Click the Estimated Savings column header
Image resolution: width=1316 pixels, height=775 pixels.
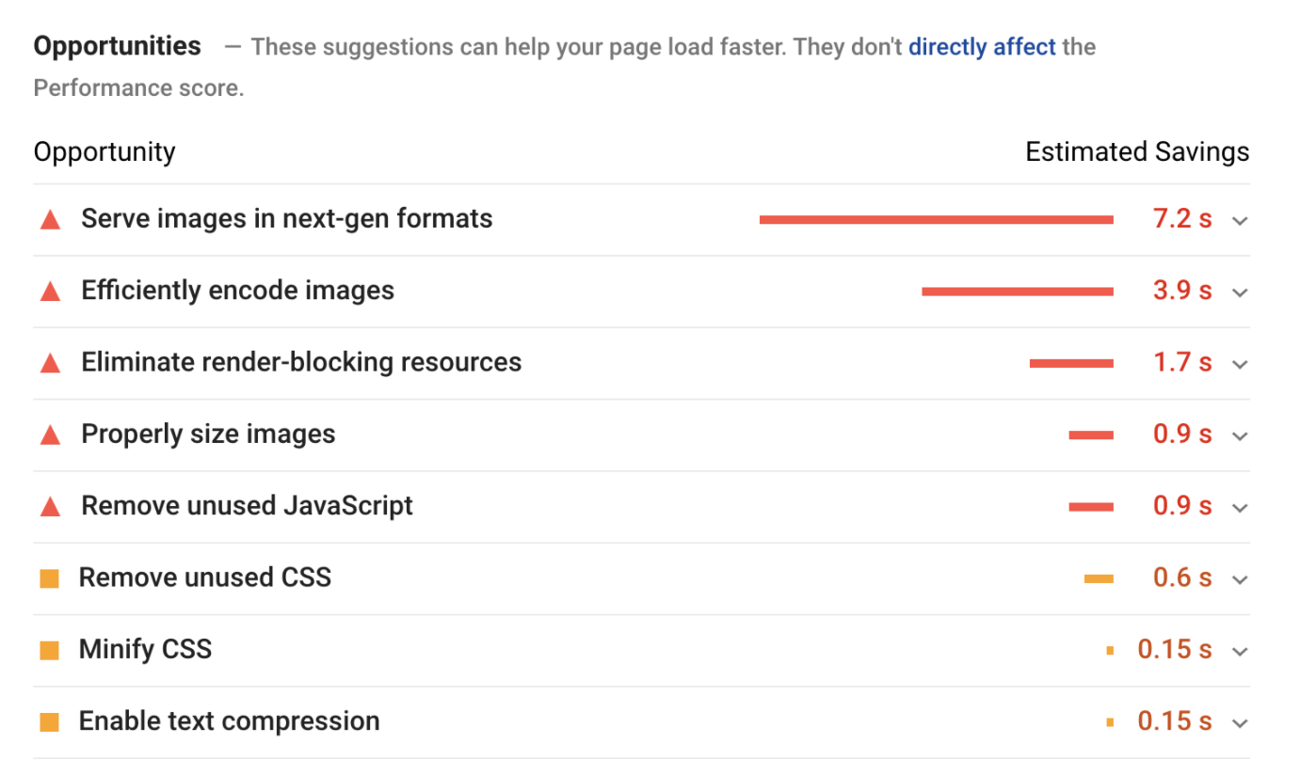(x=1136, y=150)
